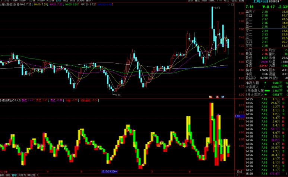
Task: Click the current price 7.14 in quote header
Action: tap(250, 7)
